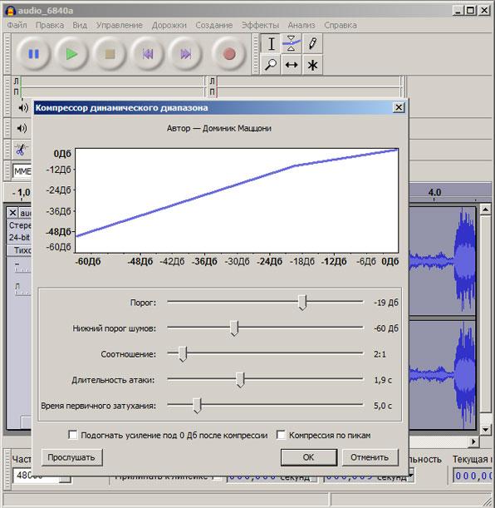
Task: Enable make-up gain to 0 dB checkbox
Action: click(73, 435)
